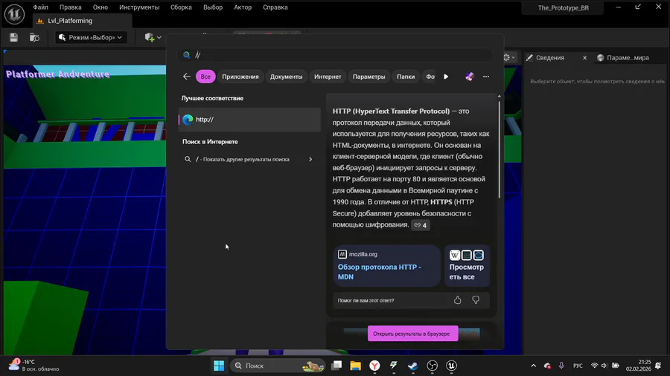The image size is (670, 376).
Task: Open the lightning bolt app on taskbar
Action: point(394,366)
